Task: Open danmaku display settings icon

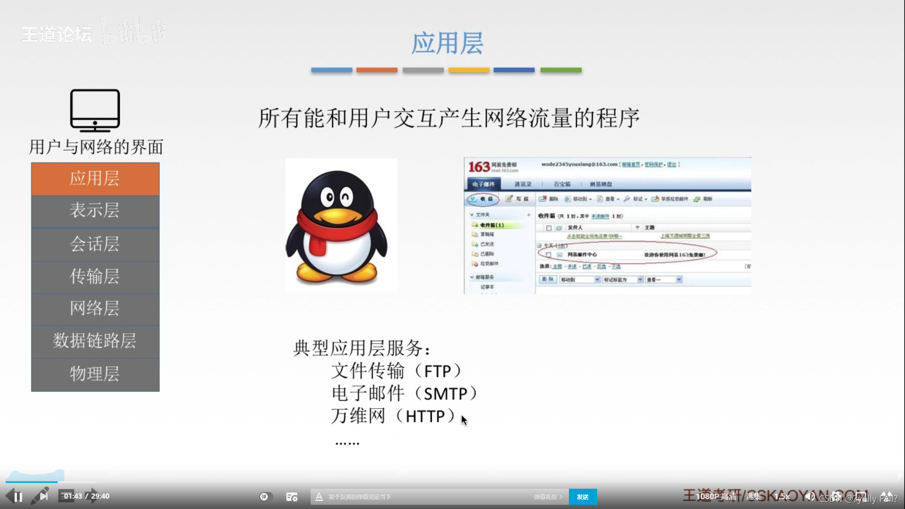Action: tap(292, 497)
